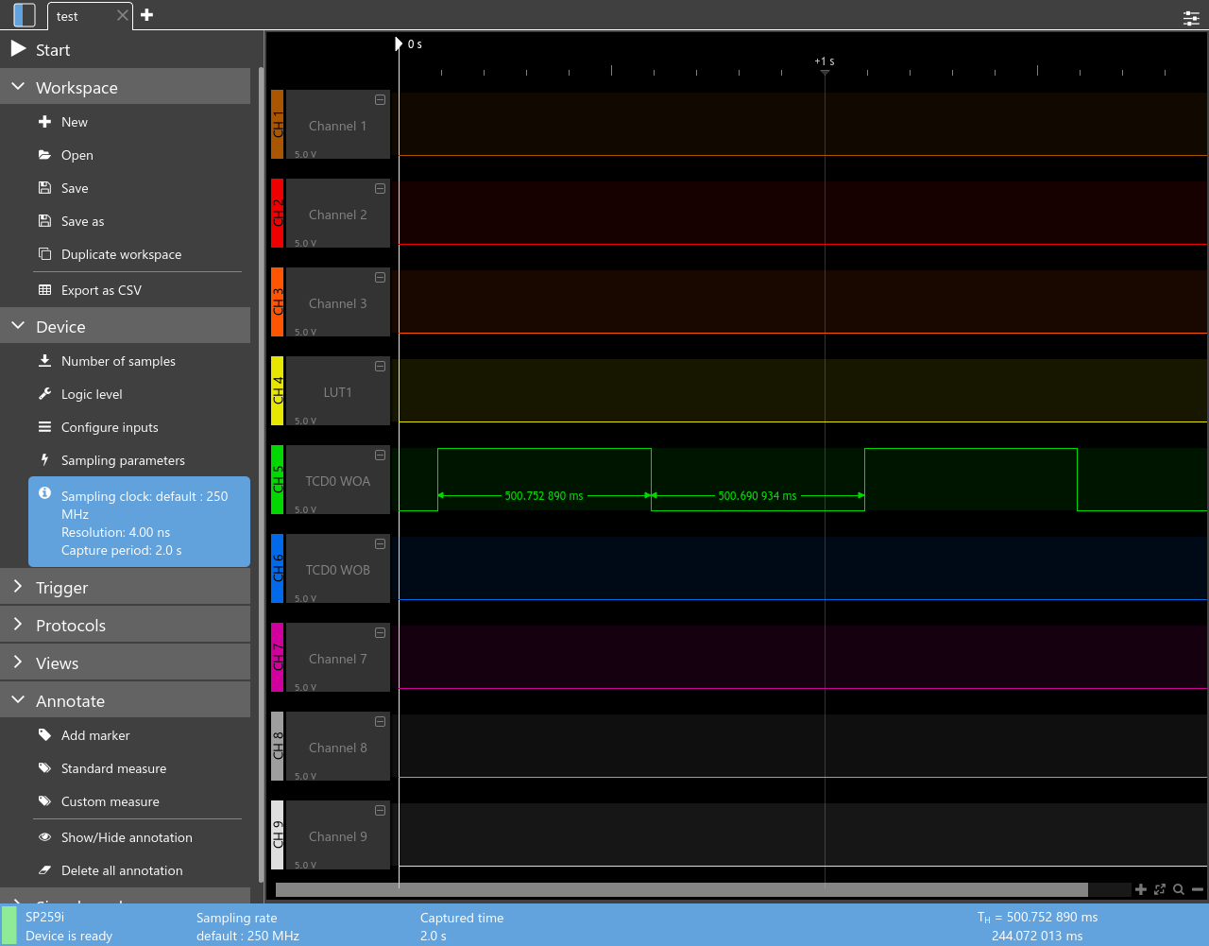Select the test tab
This screenshot has width=1209, height=946.
(x=68, y=16)
